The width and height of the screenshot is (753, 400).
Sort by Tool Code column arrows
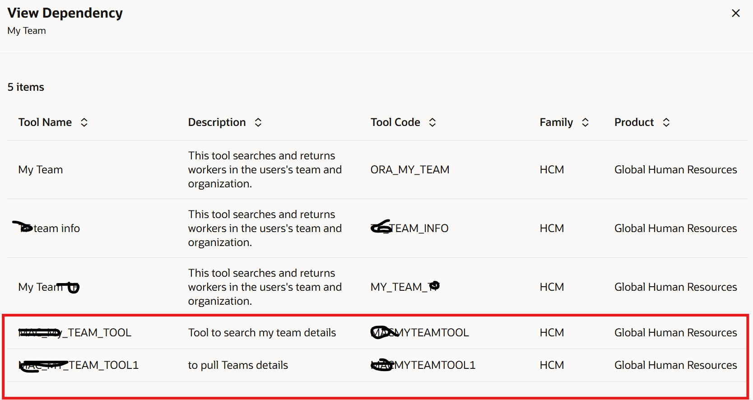click(432, 122)
